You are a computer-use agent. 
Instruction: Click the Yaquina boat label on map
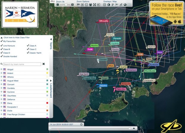pos(103,85)
